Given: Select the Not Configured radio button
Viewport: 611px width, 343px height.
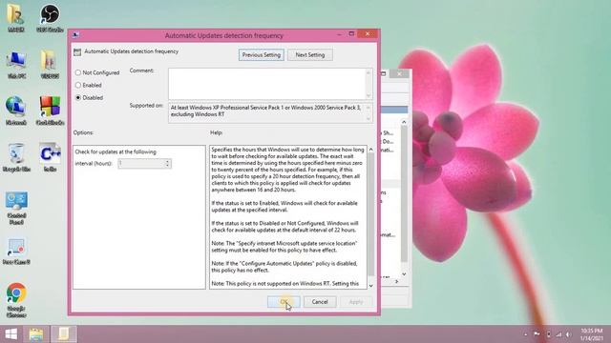Looking at the screenshot, I should [78, 72].
